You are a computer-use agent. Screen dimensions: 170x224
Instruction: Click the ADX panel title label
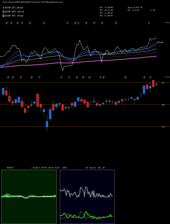(65, 168)
